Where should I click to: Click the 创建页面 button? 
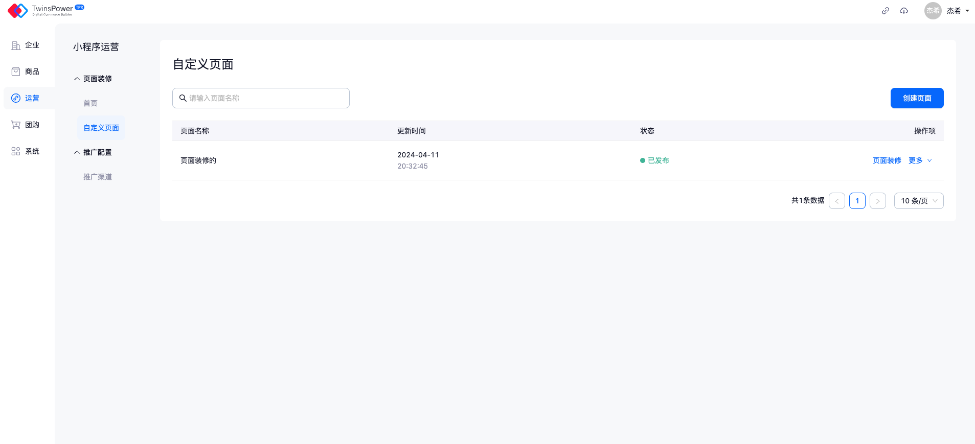click(917, 98)
